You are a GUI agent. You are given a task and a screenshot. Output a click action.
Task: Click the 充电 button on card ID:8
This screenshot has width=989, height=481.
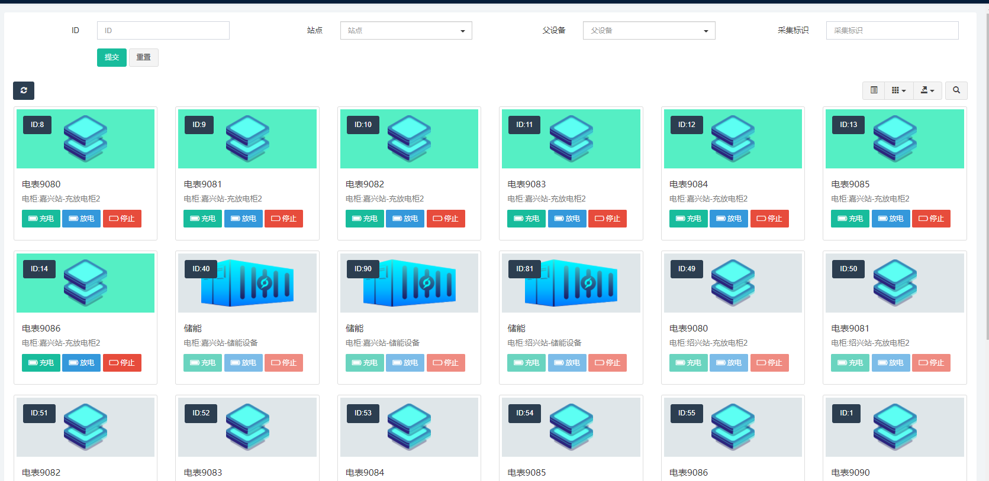click(41, 219)
